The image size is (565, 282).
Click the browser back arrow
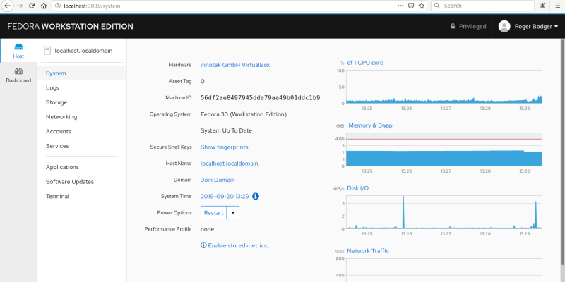6,6
